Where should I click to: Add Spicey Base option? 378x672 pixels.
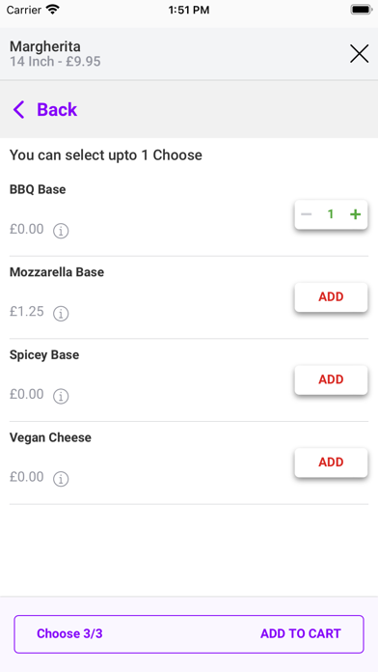click(331, 379)
